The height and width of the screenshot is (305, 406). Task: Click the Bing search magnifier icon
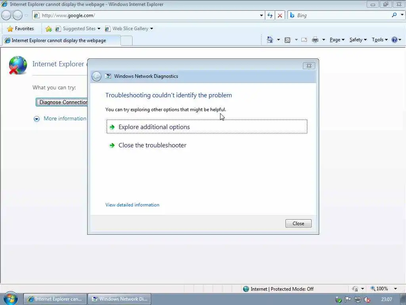[394, 15]
